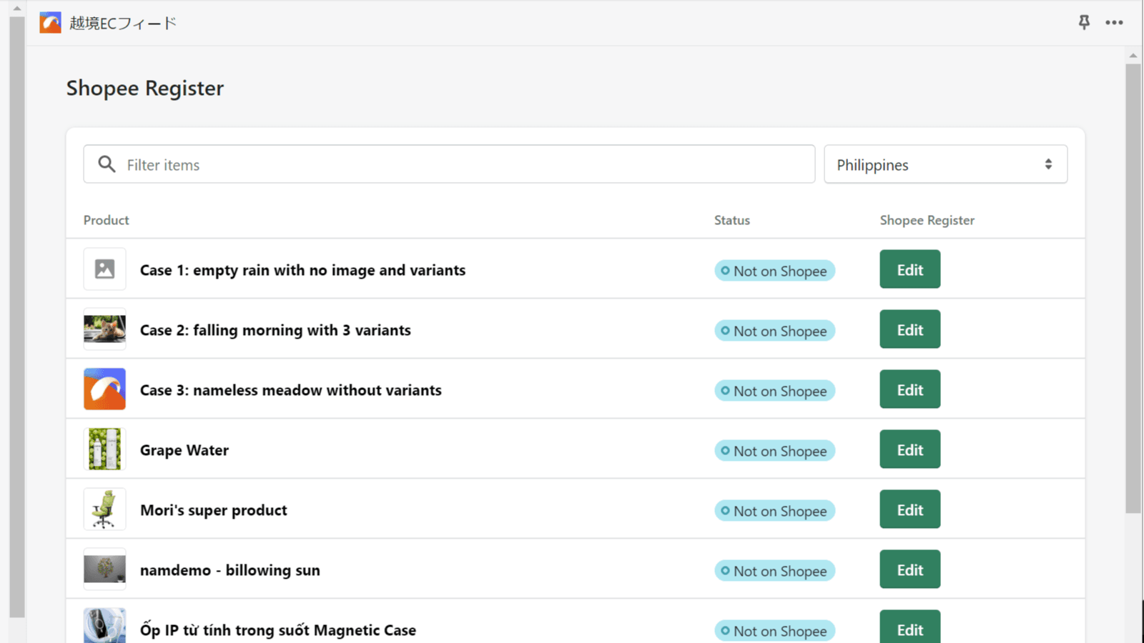
Task: Select the Grape Water product thumbnail
Action: (x=104, y=449)
